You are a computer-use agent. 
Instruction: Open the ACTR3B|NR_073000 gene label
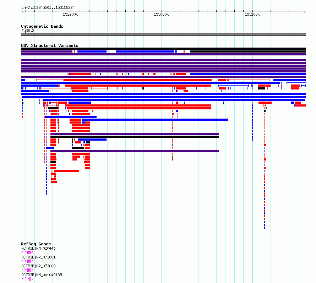click(x=38, y=266)
